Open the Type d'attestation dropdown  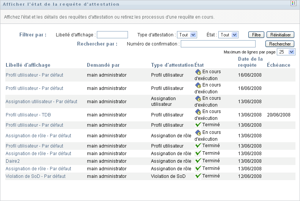pos(187,35)
